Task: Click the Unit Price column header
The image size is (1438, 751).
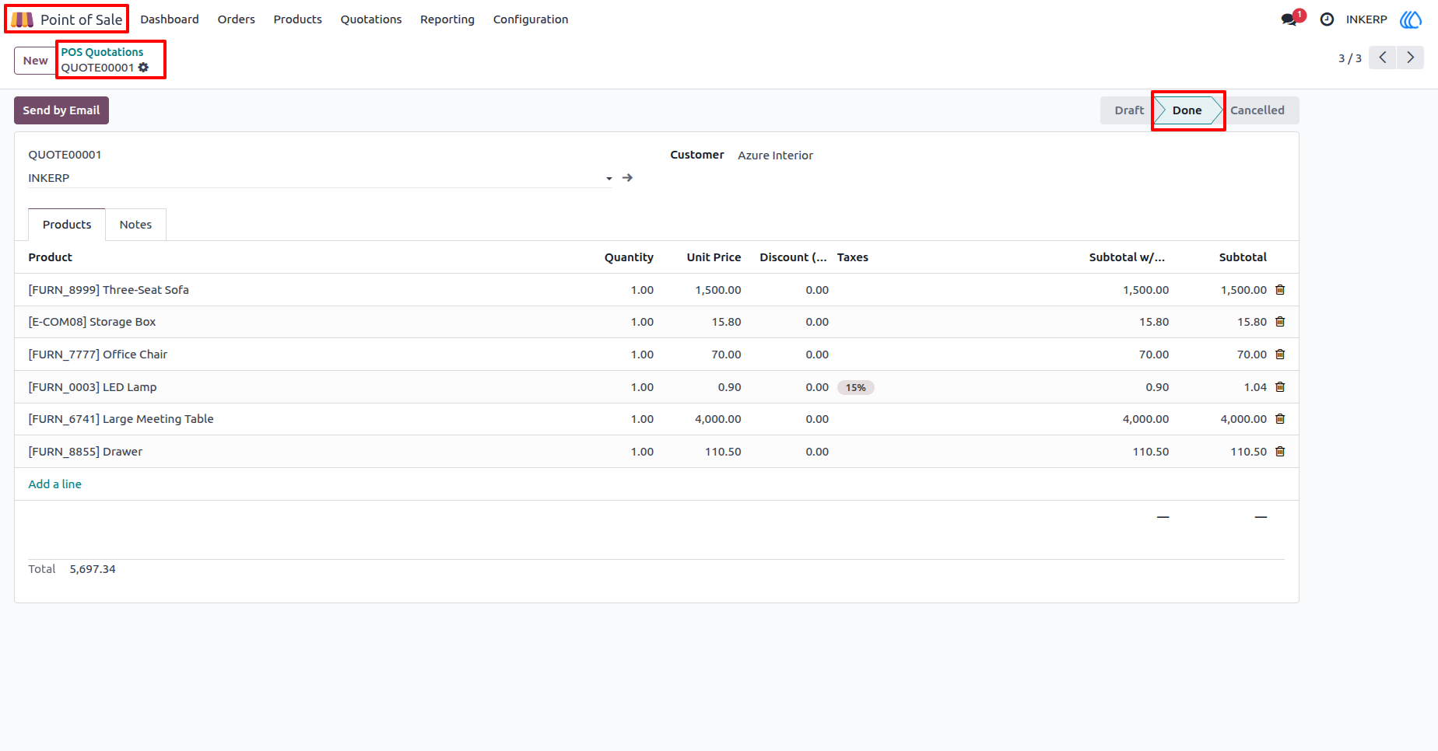Action: click(714, 257)
